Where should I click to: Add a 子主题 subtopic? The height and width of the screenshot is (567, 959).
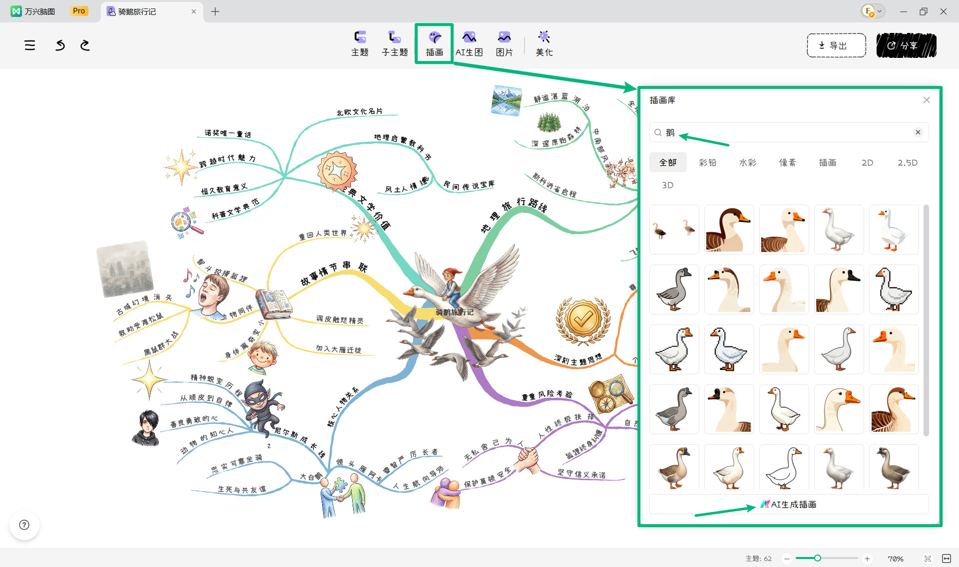pyautogui.click(x=395, y=43)
